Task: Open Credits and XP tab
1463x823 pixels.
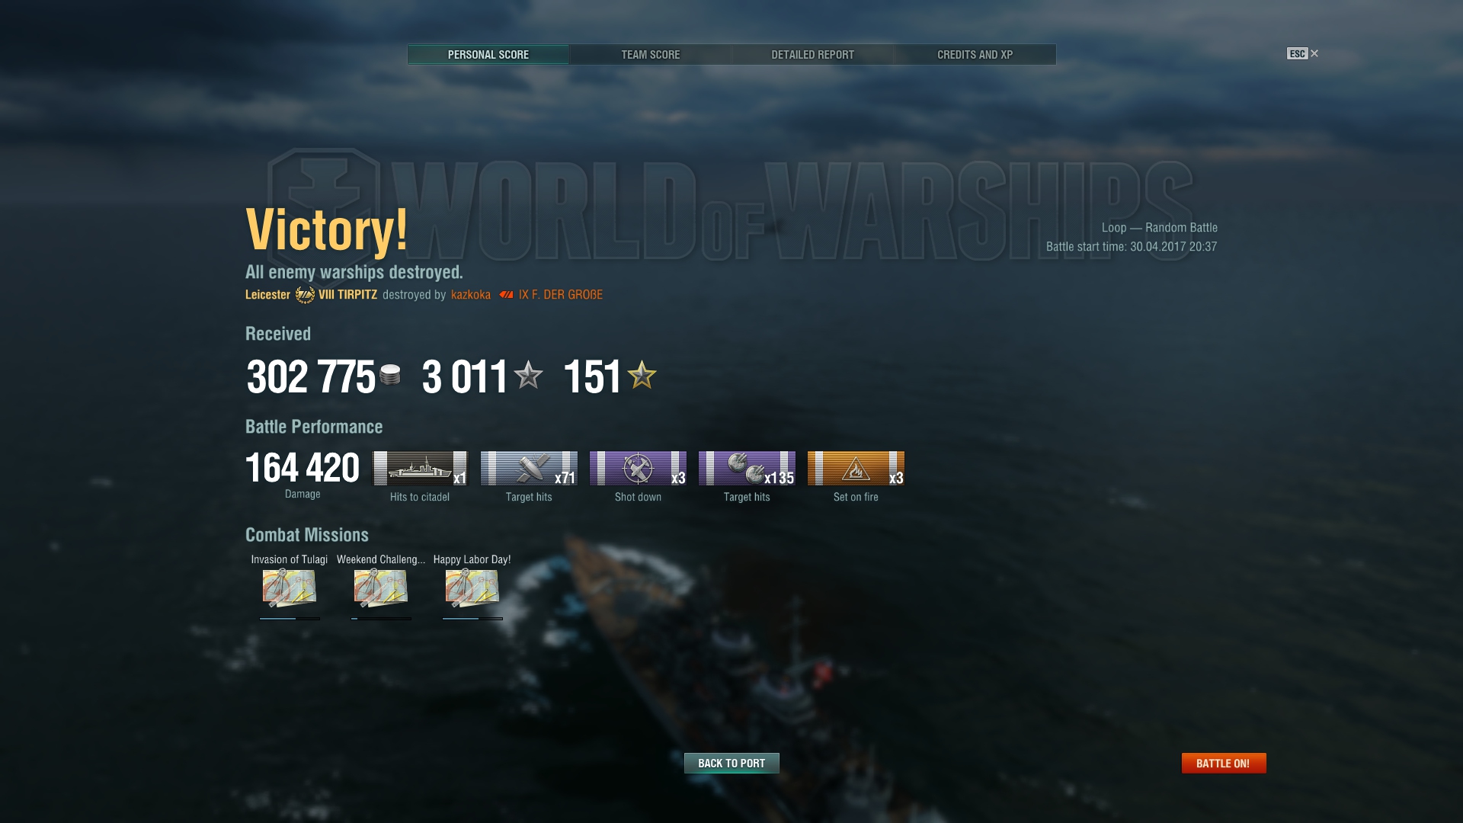Action: pos(975,55)
